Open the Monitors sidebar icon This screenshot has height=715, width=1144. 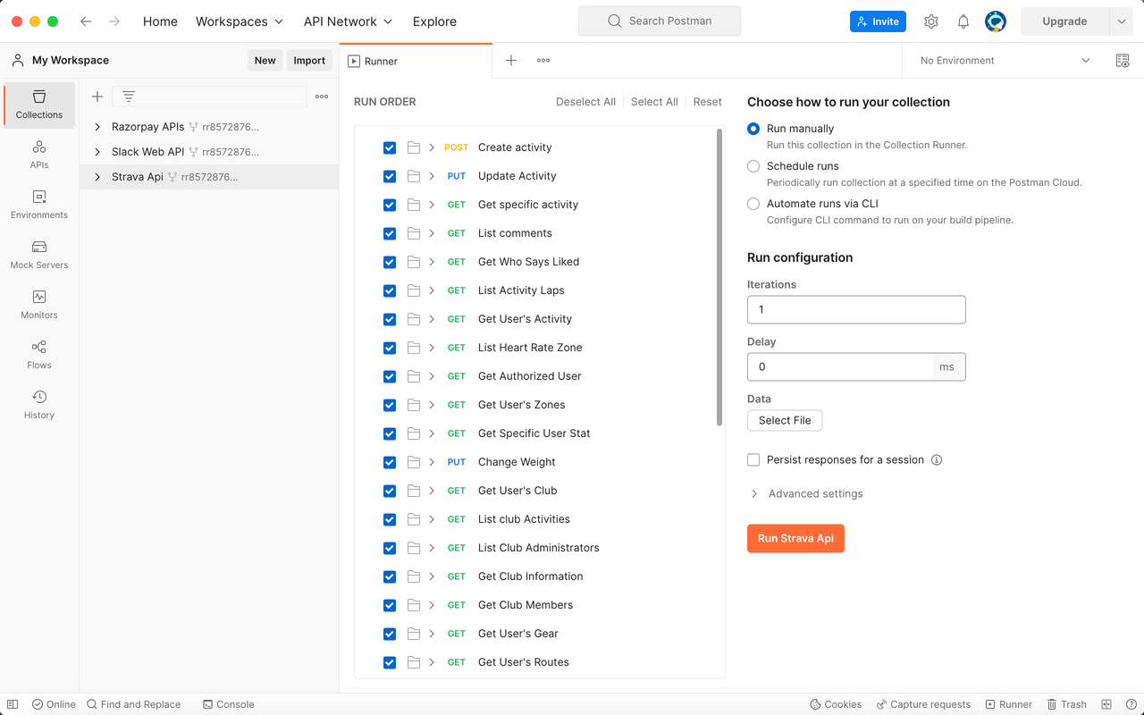coord(39,304)
